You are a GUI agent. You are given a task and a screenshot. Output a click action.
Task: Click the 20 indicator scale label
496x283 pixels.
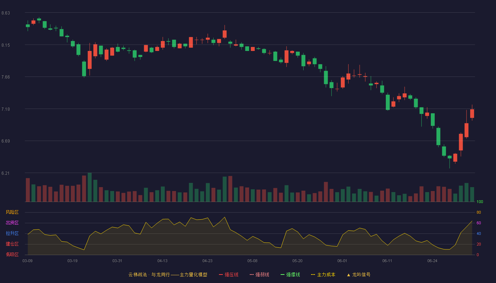(x=479, y=244)
